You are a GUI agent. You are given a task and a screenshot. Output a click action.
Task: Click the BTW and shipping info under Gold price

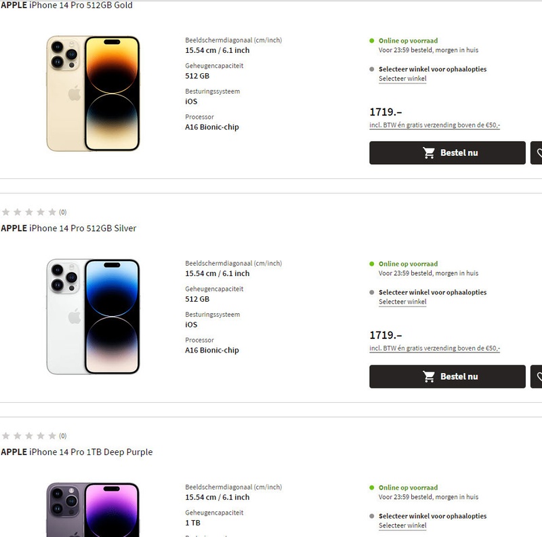pyautogui.click(x=434, y=125)
